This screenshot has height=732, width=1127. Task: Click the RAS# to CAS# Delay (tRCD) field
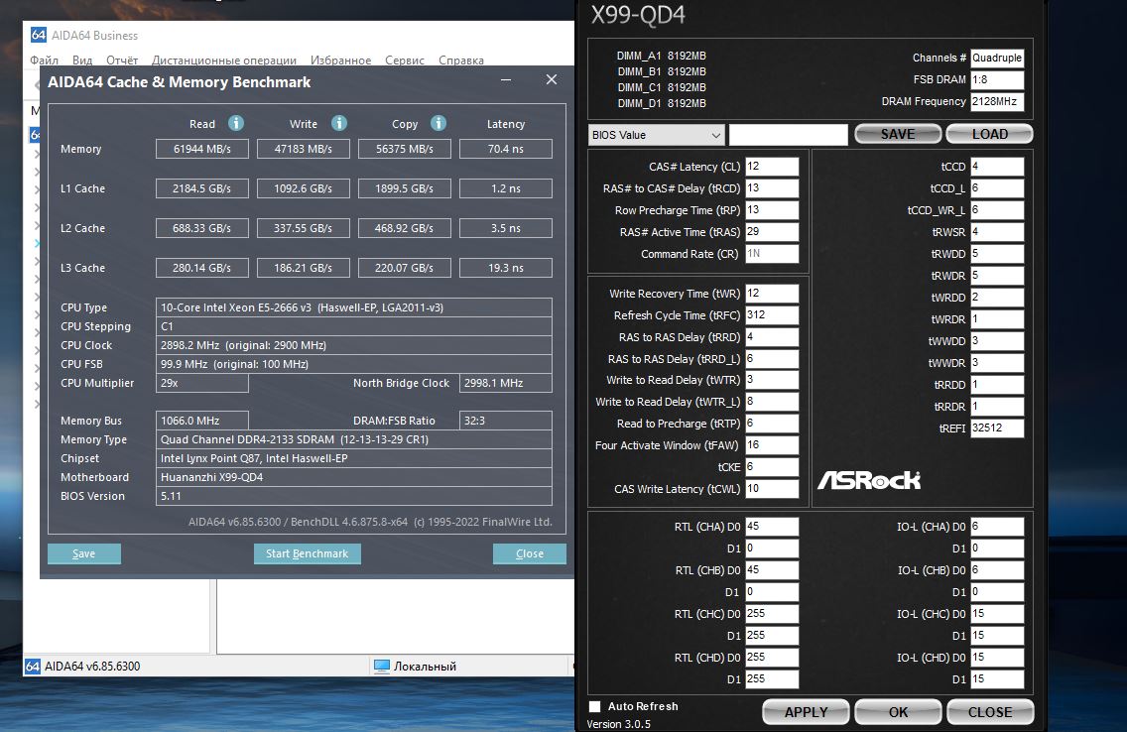click(772, 188)
